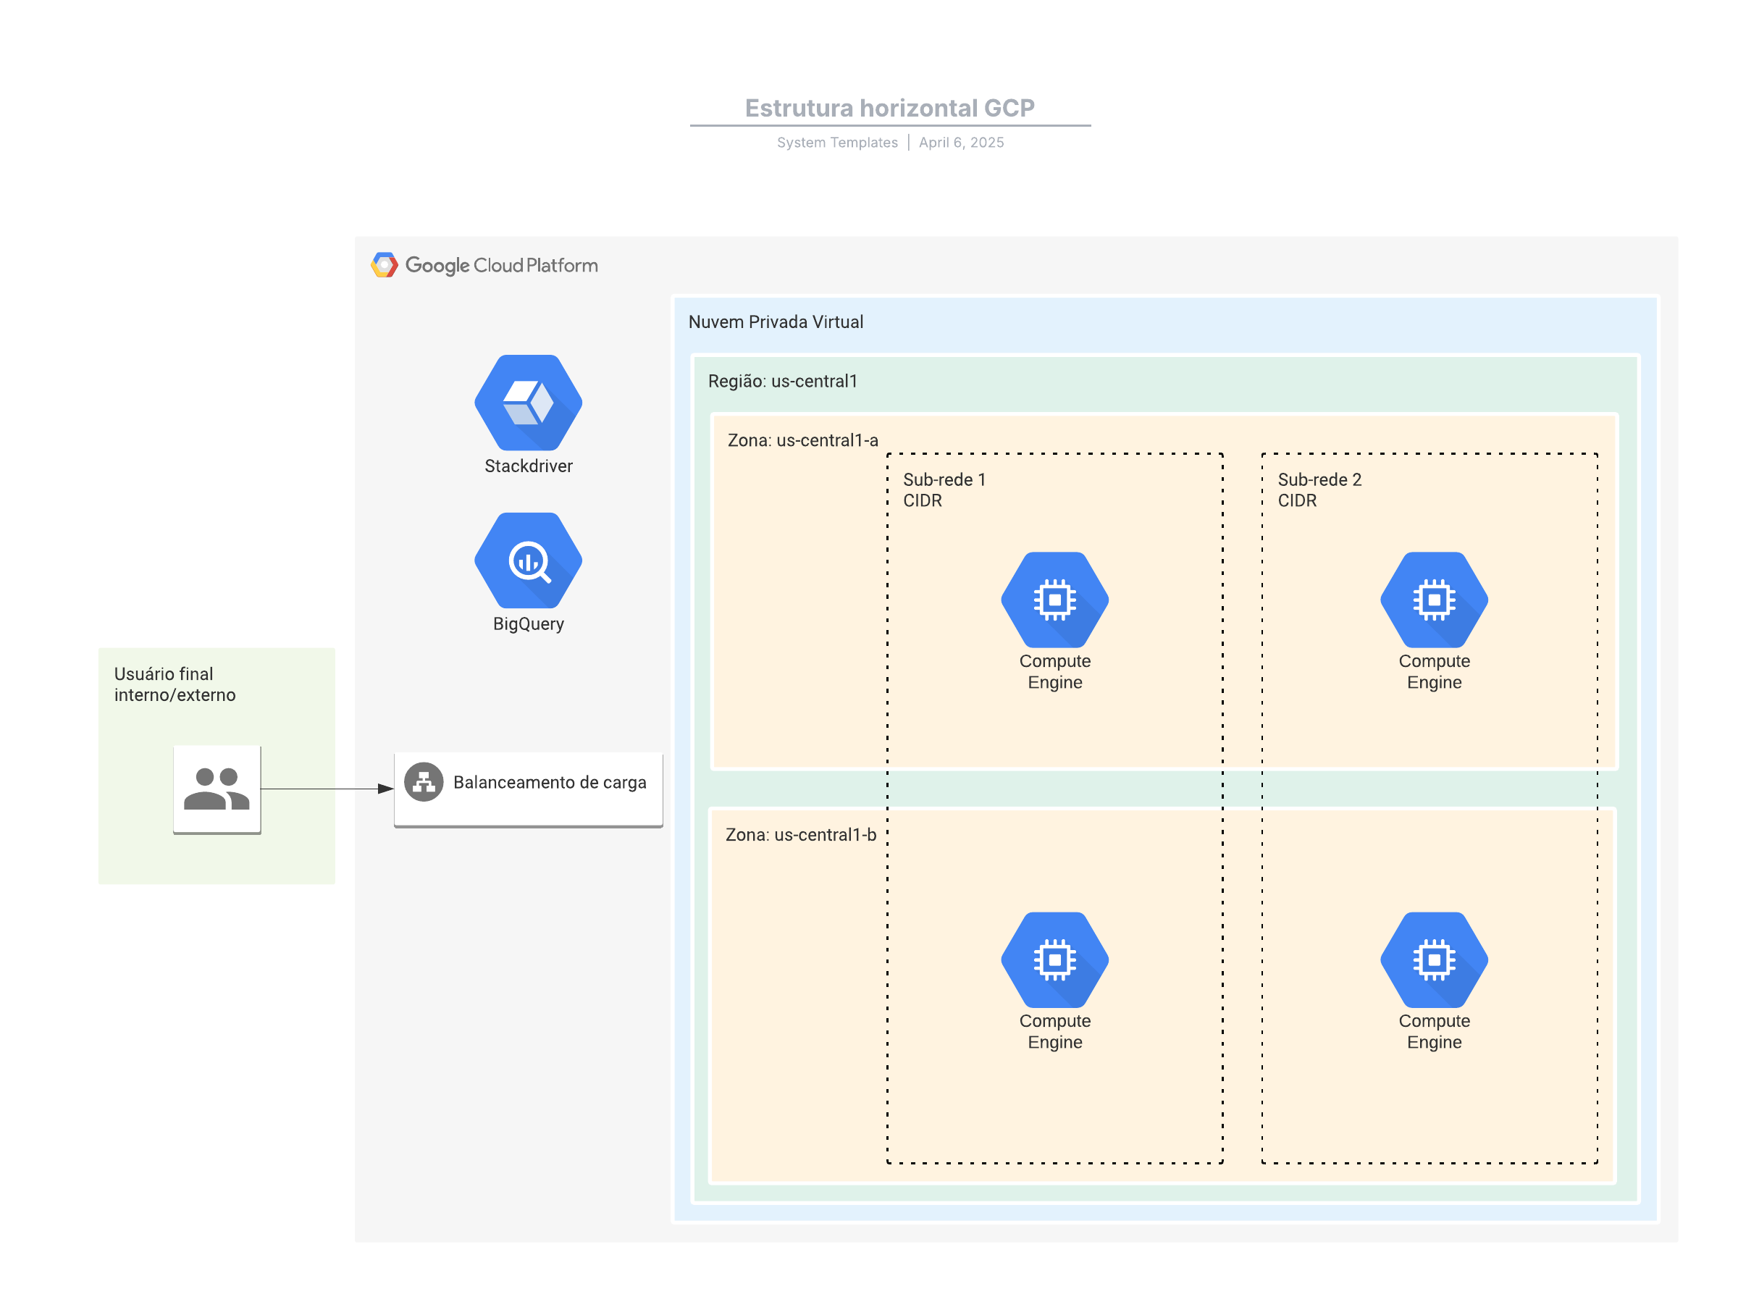
Task: Click the April 6, 2025 date text
Action: (x=961, y=142)
